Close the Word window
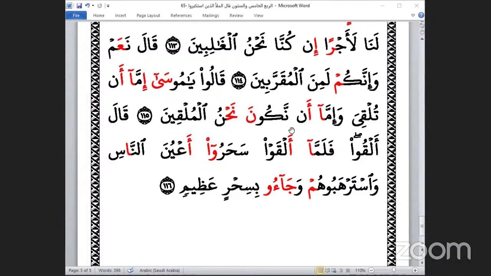Image resolution: width=491 pixels, height=276 pixels. pos(417,6)
